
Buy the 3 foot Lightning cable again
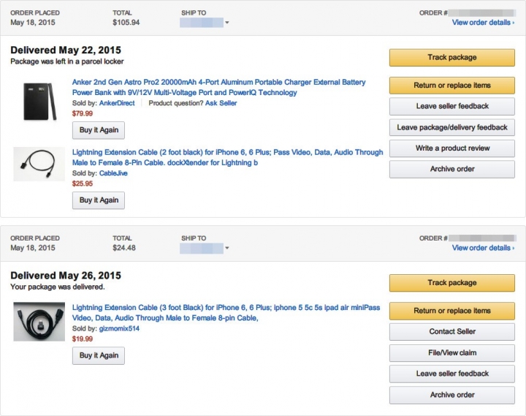pos(99,355)
